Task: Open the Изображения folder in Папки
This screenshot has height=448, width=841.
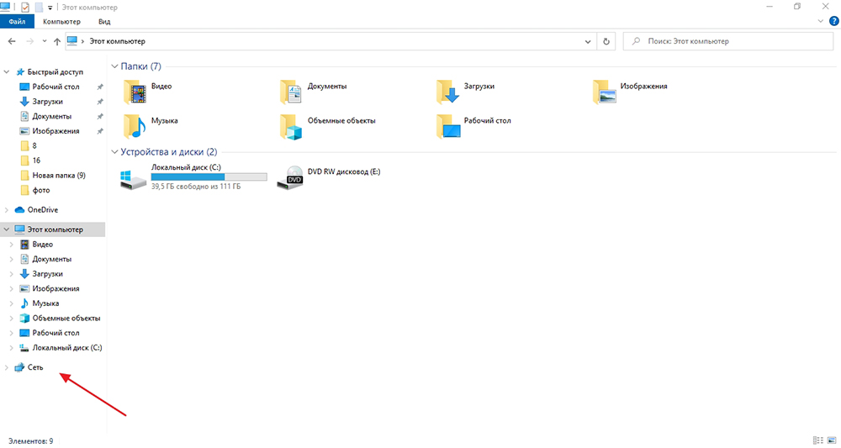Action: pyautogui.click(x=630, y=92)
